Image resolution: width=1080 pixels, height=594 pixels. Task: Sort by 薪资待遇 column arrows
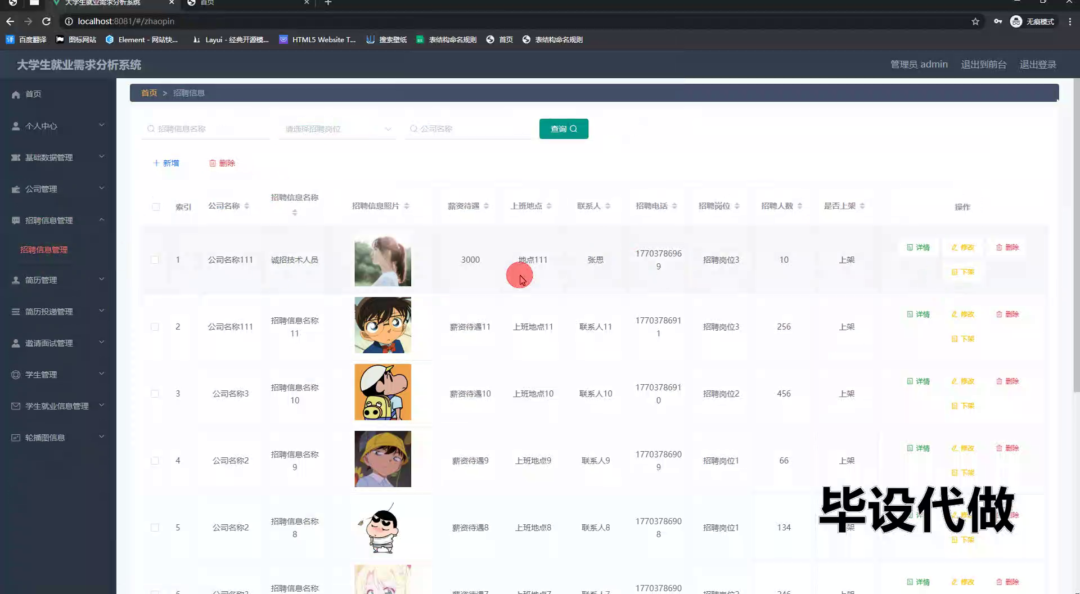(487, 206)
